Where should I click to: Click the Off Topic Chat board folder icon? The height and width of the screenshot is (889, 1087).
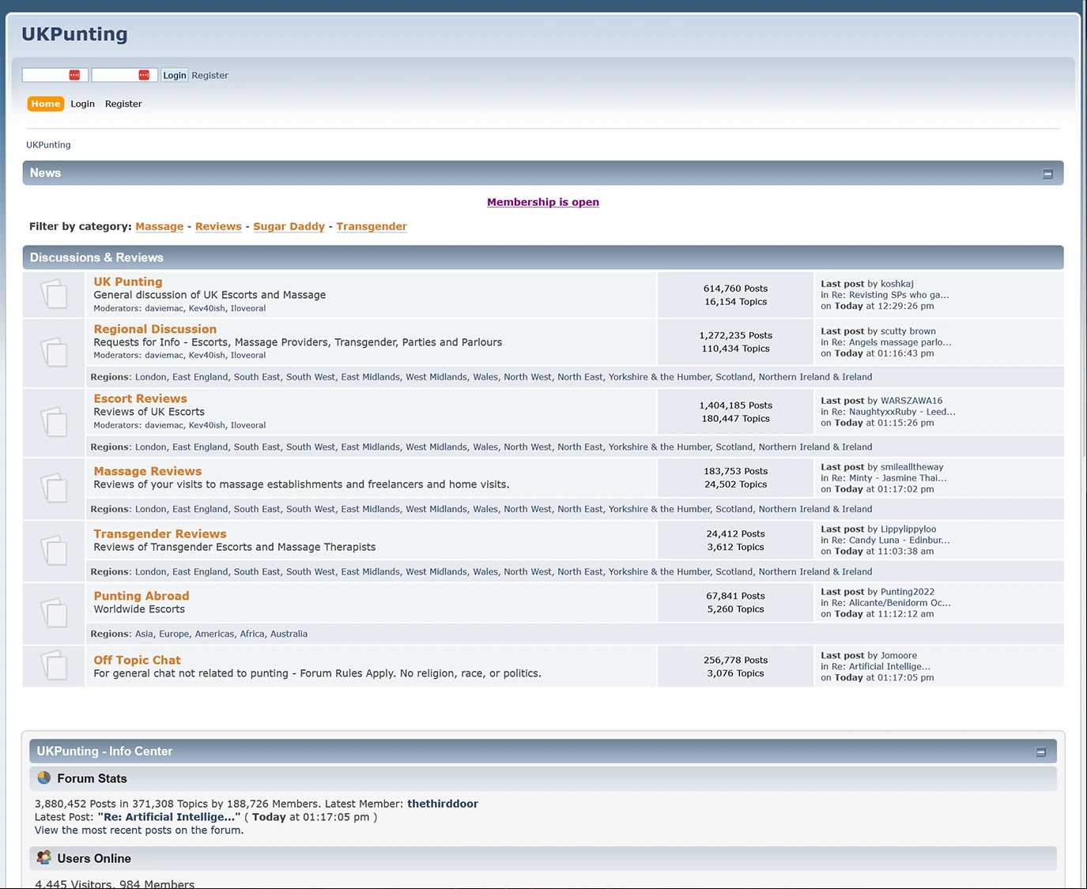[x=54, y=665]
